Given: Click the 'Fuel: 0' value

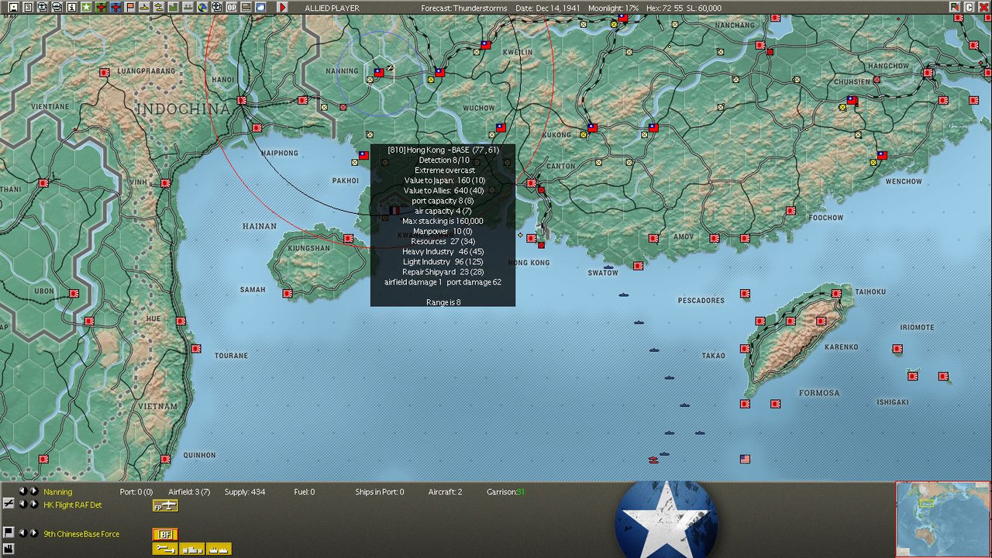Looking at the screenshot, I should 305,492.
